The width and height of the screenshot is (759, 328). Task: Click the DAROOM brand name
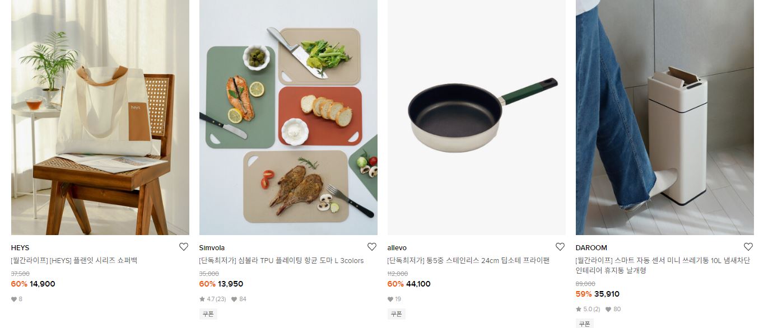coord(592,247)
